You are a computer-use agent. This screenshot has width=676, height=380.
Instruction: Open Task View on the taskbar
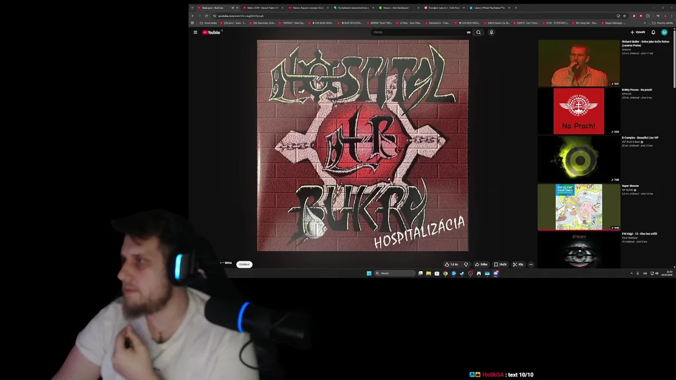(420, 273)
